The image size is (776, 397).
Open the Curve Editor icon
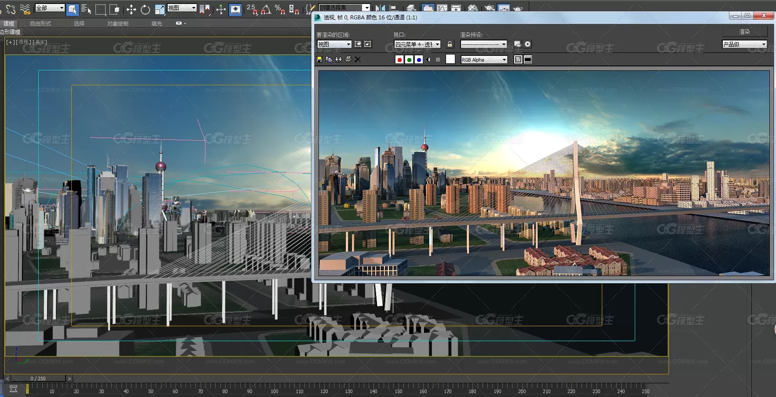point(442,8)
